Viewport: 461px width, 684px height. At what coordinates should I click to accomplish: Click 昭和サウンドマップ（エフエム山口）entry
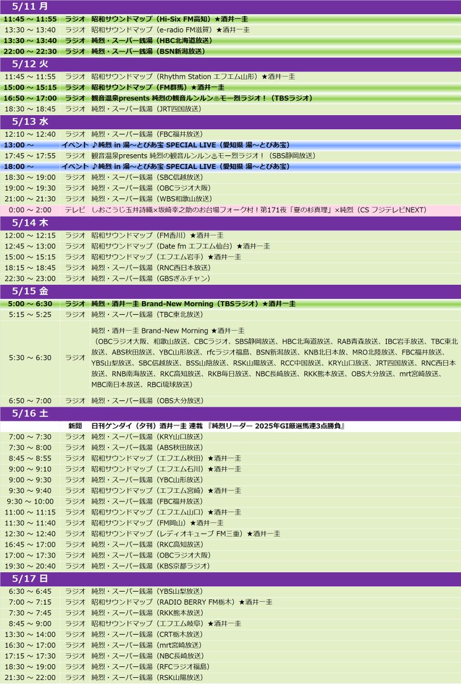coord(166,512)
